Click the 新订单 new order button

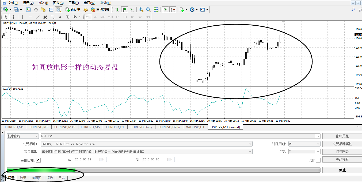73,10
